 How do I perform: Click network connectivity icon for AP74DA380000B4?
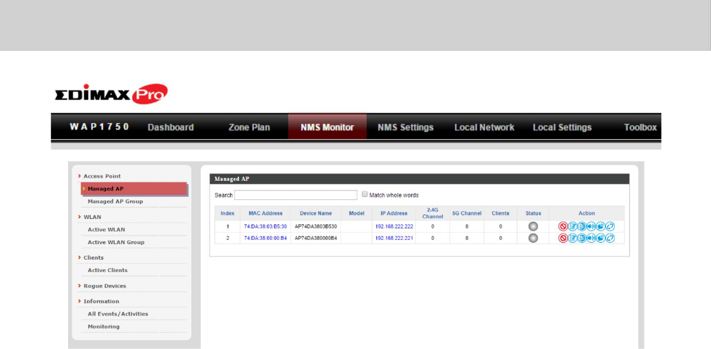[601, 238]
